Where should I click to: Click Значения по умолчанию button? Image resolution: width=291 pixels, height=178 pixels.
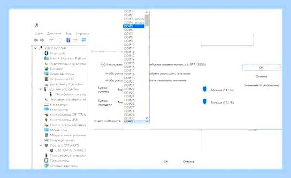[261, 85]
